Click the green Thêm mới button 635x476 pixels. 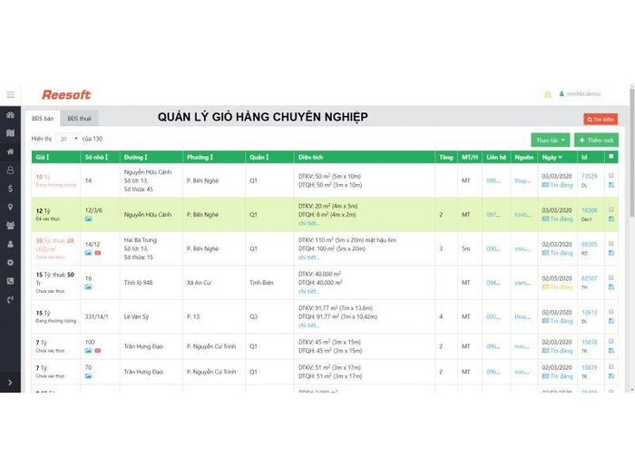pos(596,140)
